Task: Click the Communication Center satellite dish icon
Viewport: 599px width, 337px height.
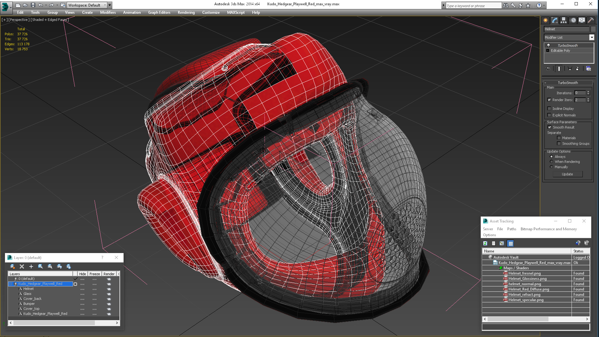Action: [521, 5]
